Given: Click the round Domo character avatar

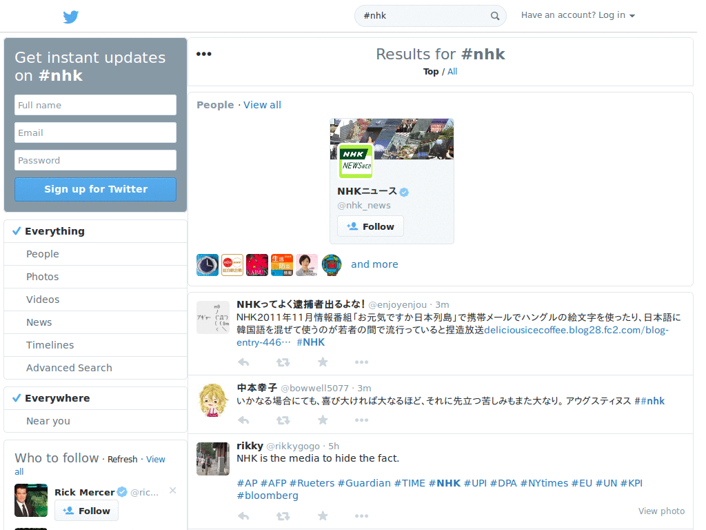Looking at the screenshot, I should (332, 264).
